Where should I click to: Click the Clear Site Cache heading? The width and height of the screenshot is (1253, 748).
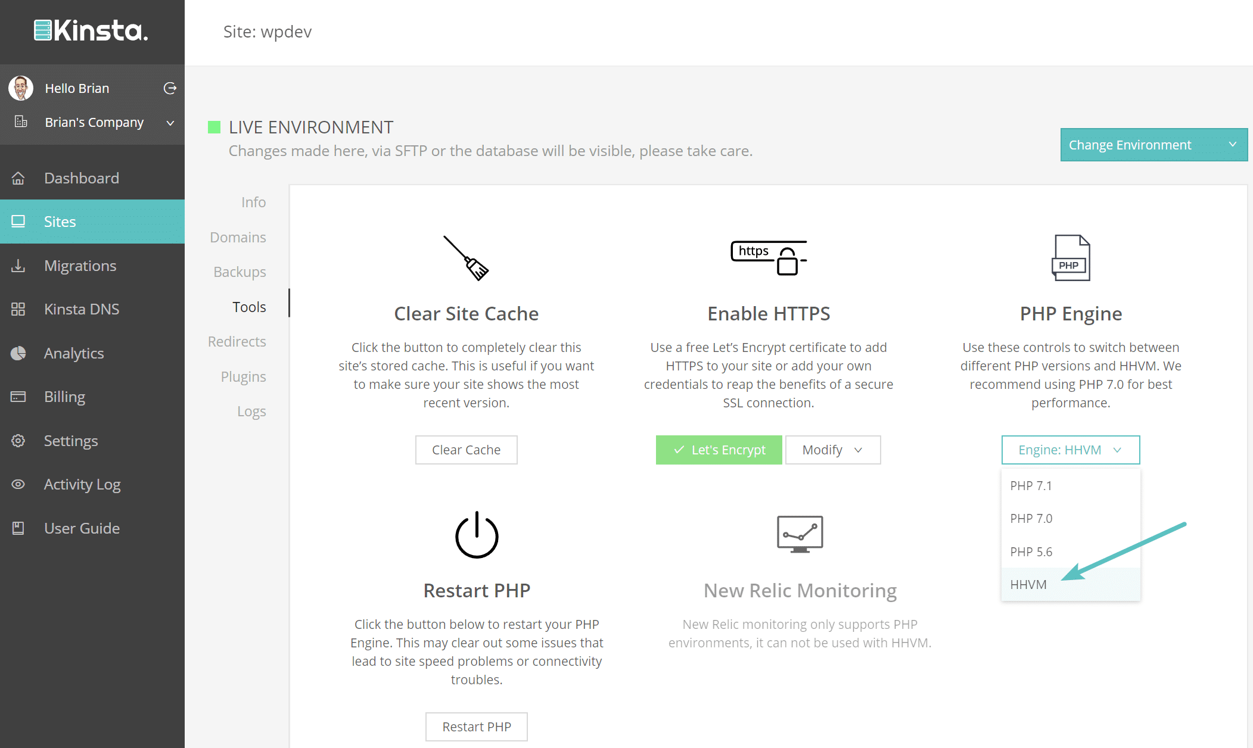[x=466, y=313]
